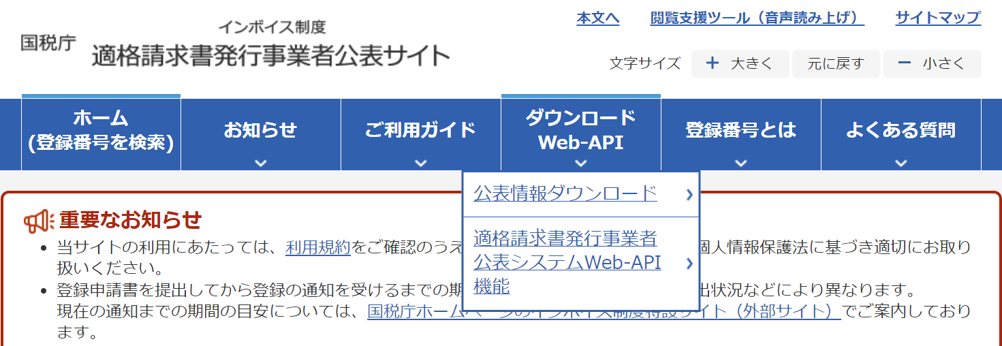Open 閲覧支援ツール（音声読み上げ） link
This screenshot has width=1002, height=346.
[x=757, y=18]
